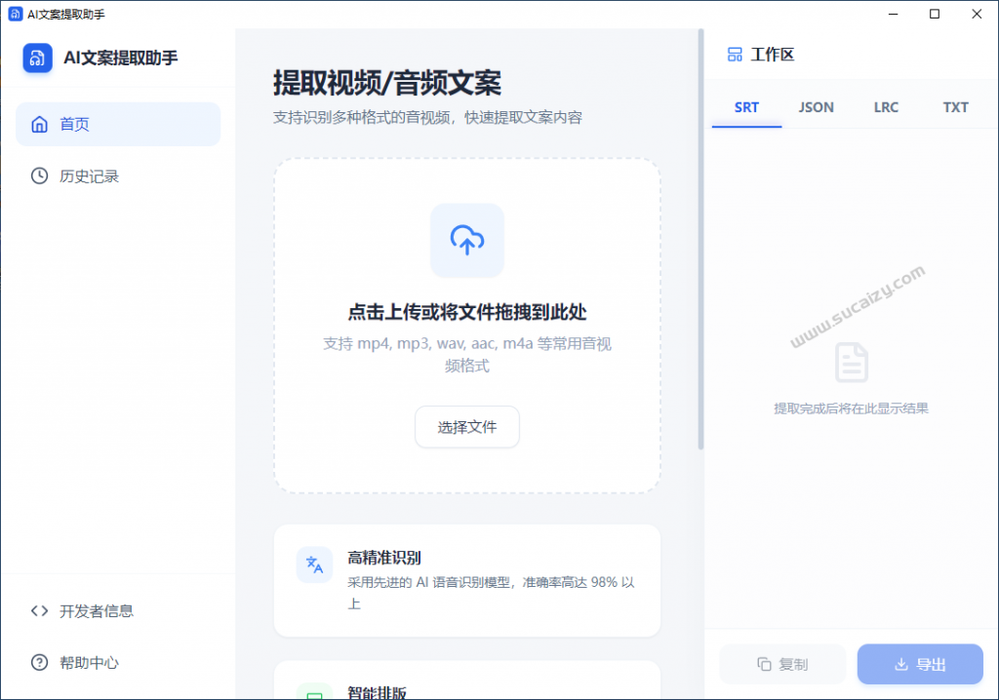The width and height of the screenshot is (999, 700).
Task: Click the 支持识别多种格式的音视频 subtitle text
Action: pyautogui.click(x=427, y=117)
